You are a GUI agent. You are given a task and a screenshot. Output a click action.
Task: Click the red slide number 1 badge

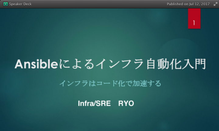[x=194, y=19]
